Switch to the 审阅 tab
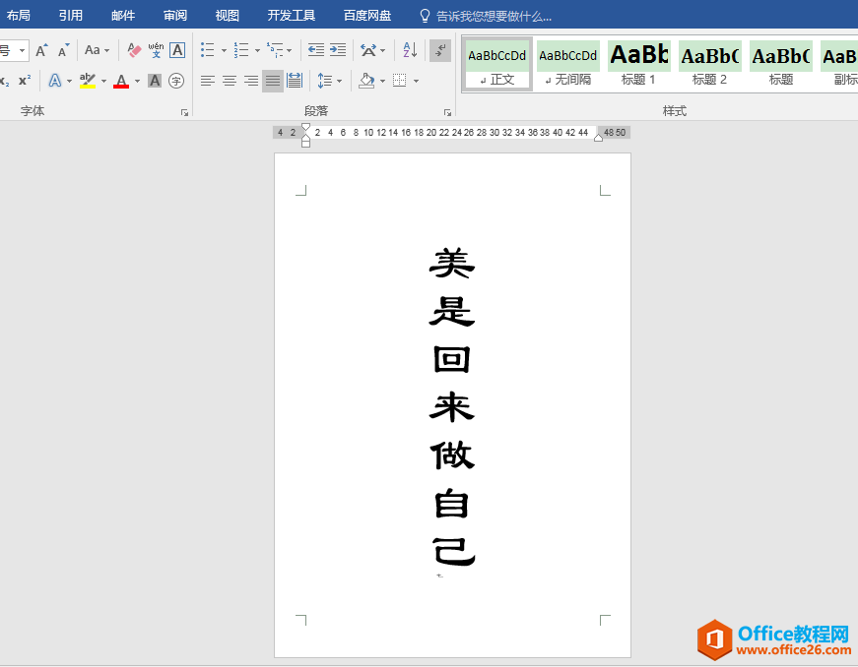The width and height of the screenshot is (858, 667). [x=175, y=16]
